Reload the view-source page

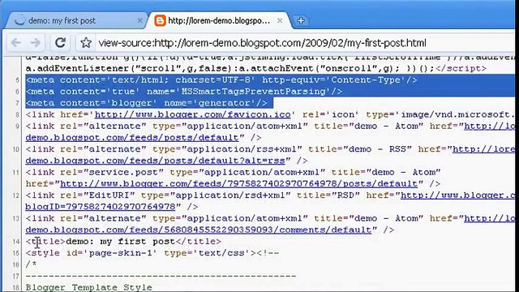point(60,43)
